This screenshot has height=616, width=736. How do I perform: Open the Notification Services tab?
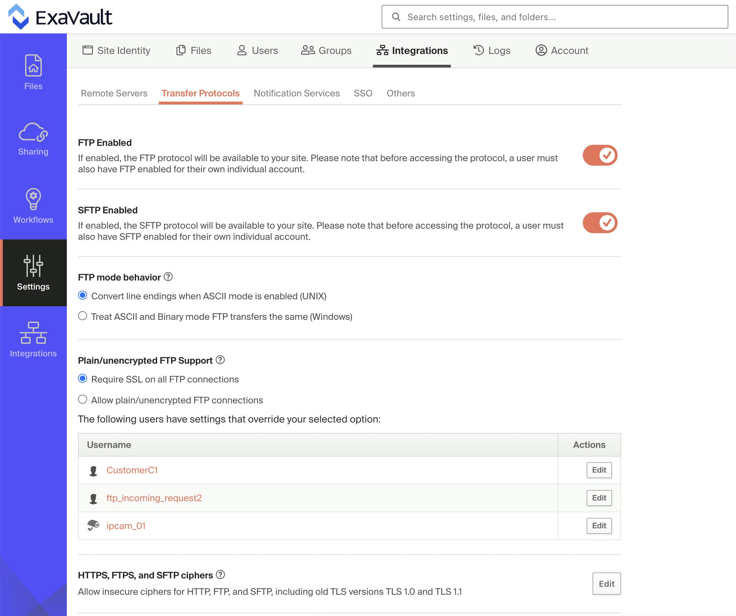(x=297, y=93)
